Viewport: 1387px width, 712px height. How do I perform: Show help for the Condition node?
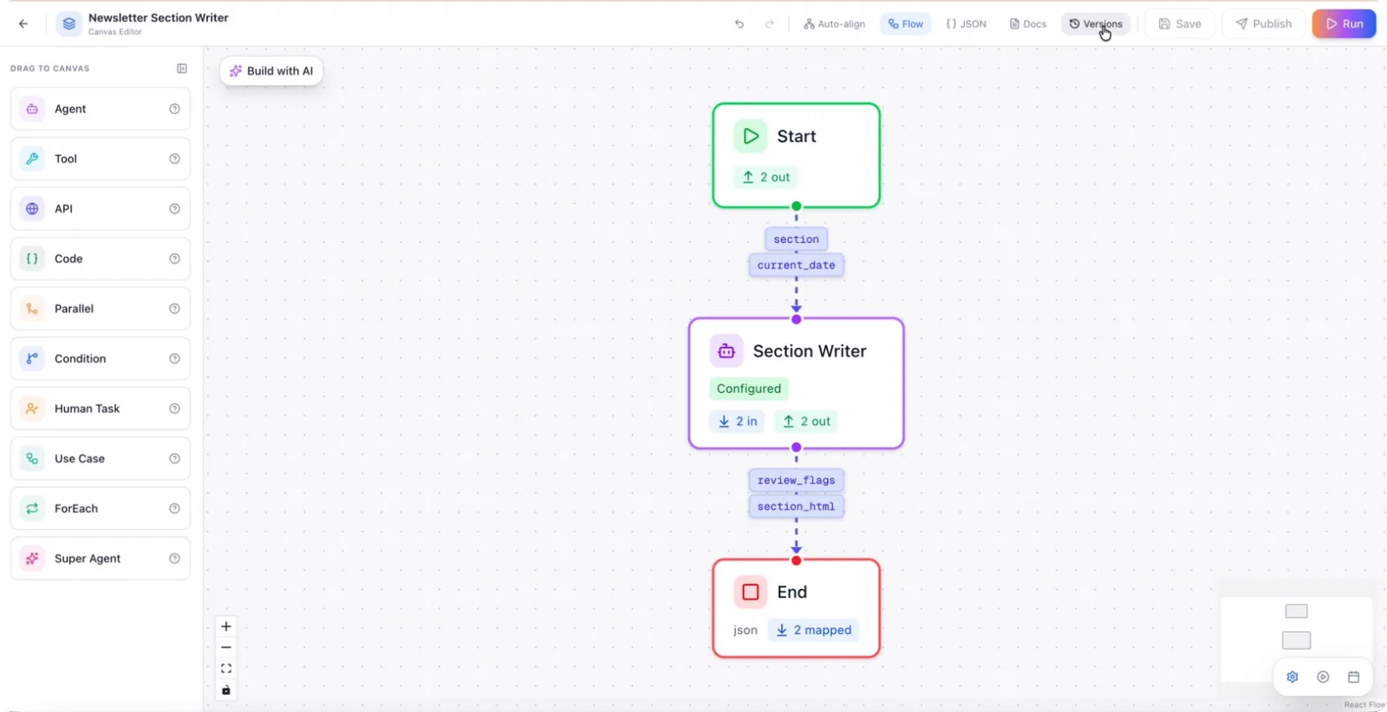[x=174, y=359]
